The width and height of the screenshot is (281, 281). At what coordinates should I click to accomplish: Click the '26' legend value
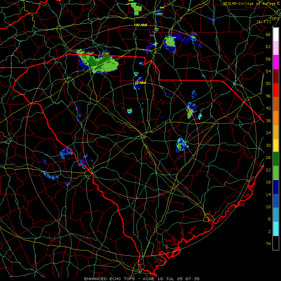268,158
